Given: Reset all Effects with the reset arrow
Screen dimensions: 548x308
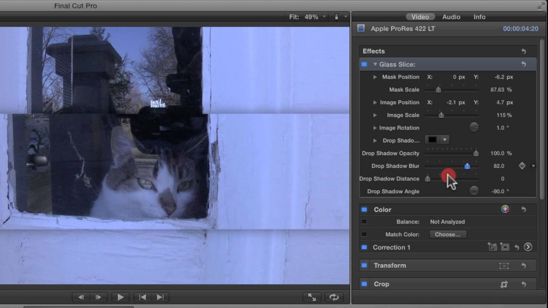Looking at the screenshot, I should coord(523,51).
